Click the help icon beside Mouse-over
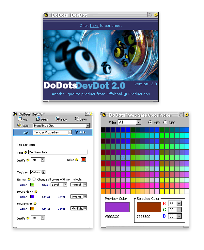Image resolution: width=204 pixels, height=250 pixels. (x=35, y=203)
